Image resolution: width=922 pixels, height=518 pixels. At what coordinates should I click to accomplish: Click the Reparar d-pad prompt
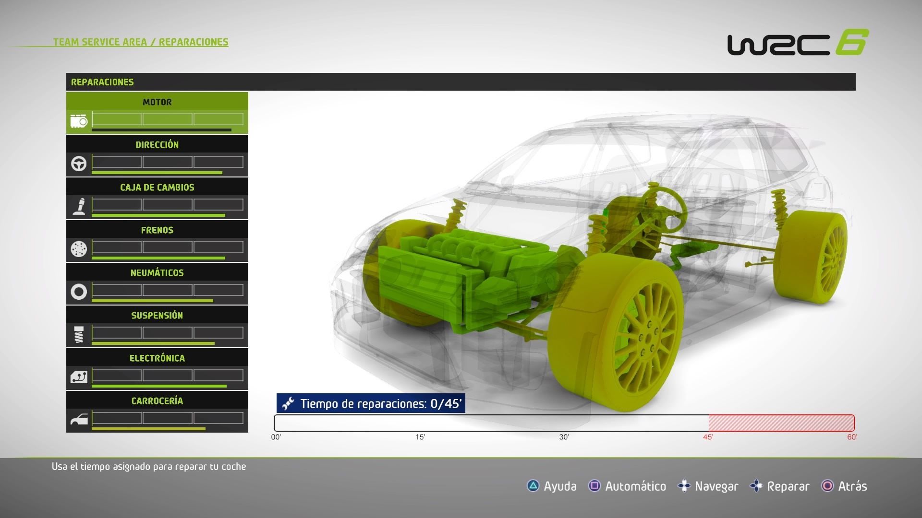pos(780,486)
